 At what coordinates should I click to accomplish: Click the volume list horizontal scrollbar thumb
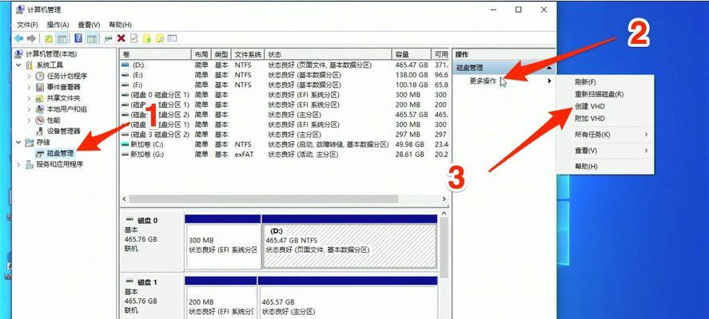click(x=264, y=199)
